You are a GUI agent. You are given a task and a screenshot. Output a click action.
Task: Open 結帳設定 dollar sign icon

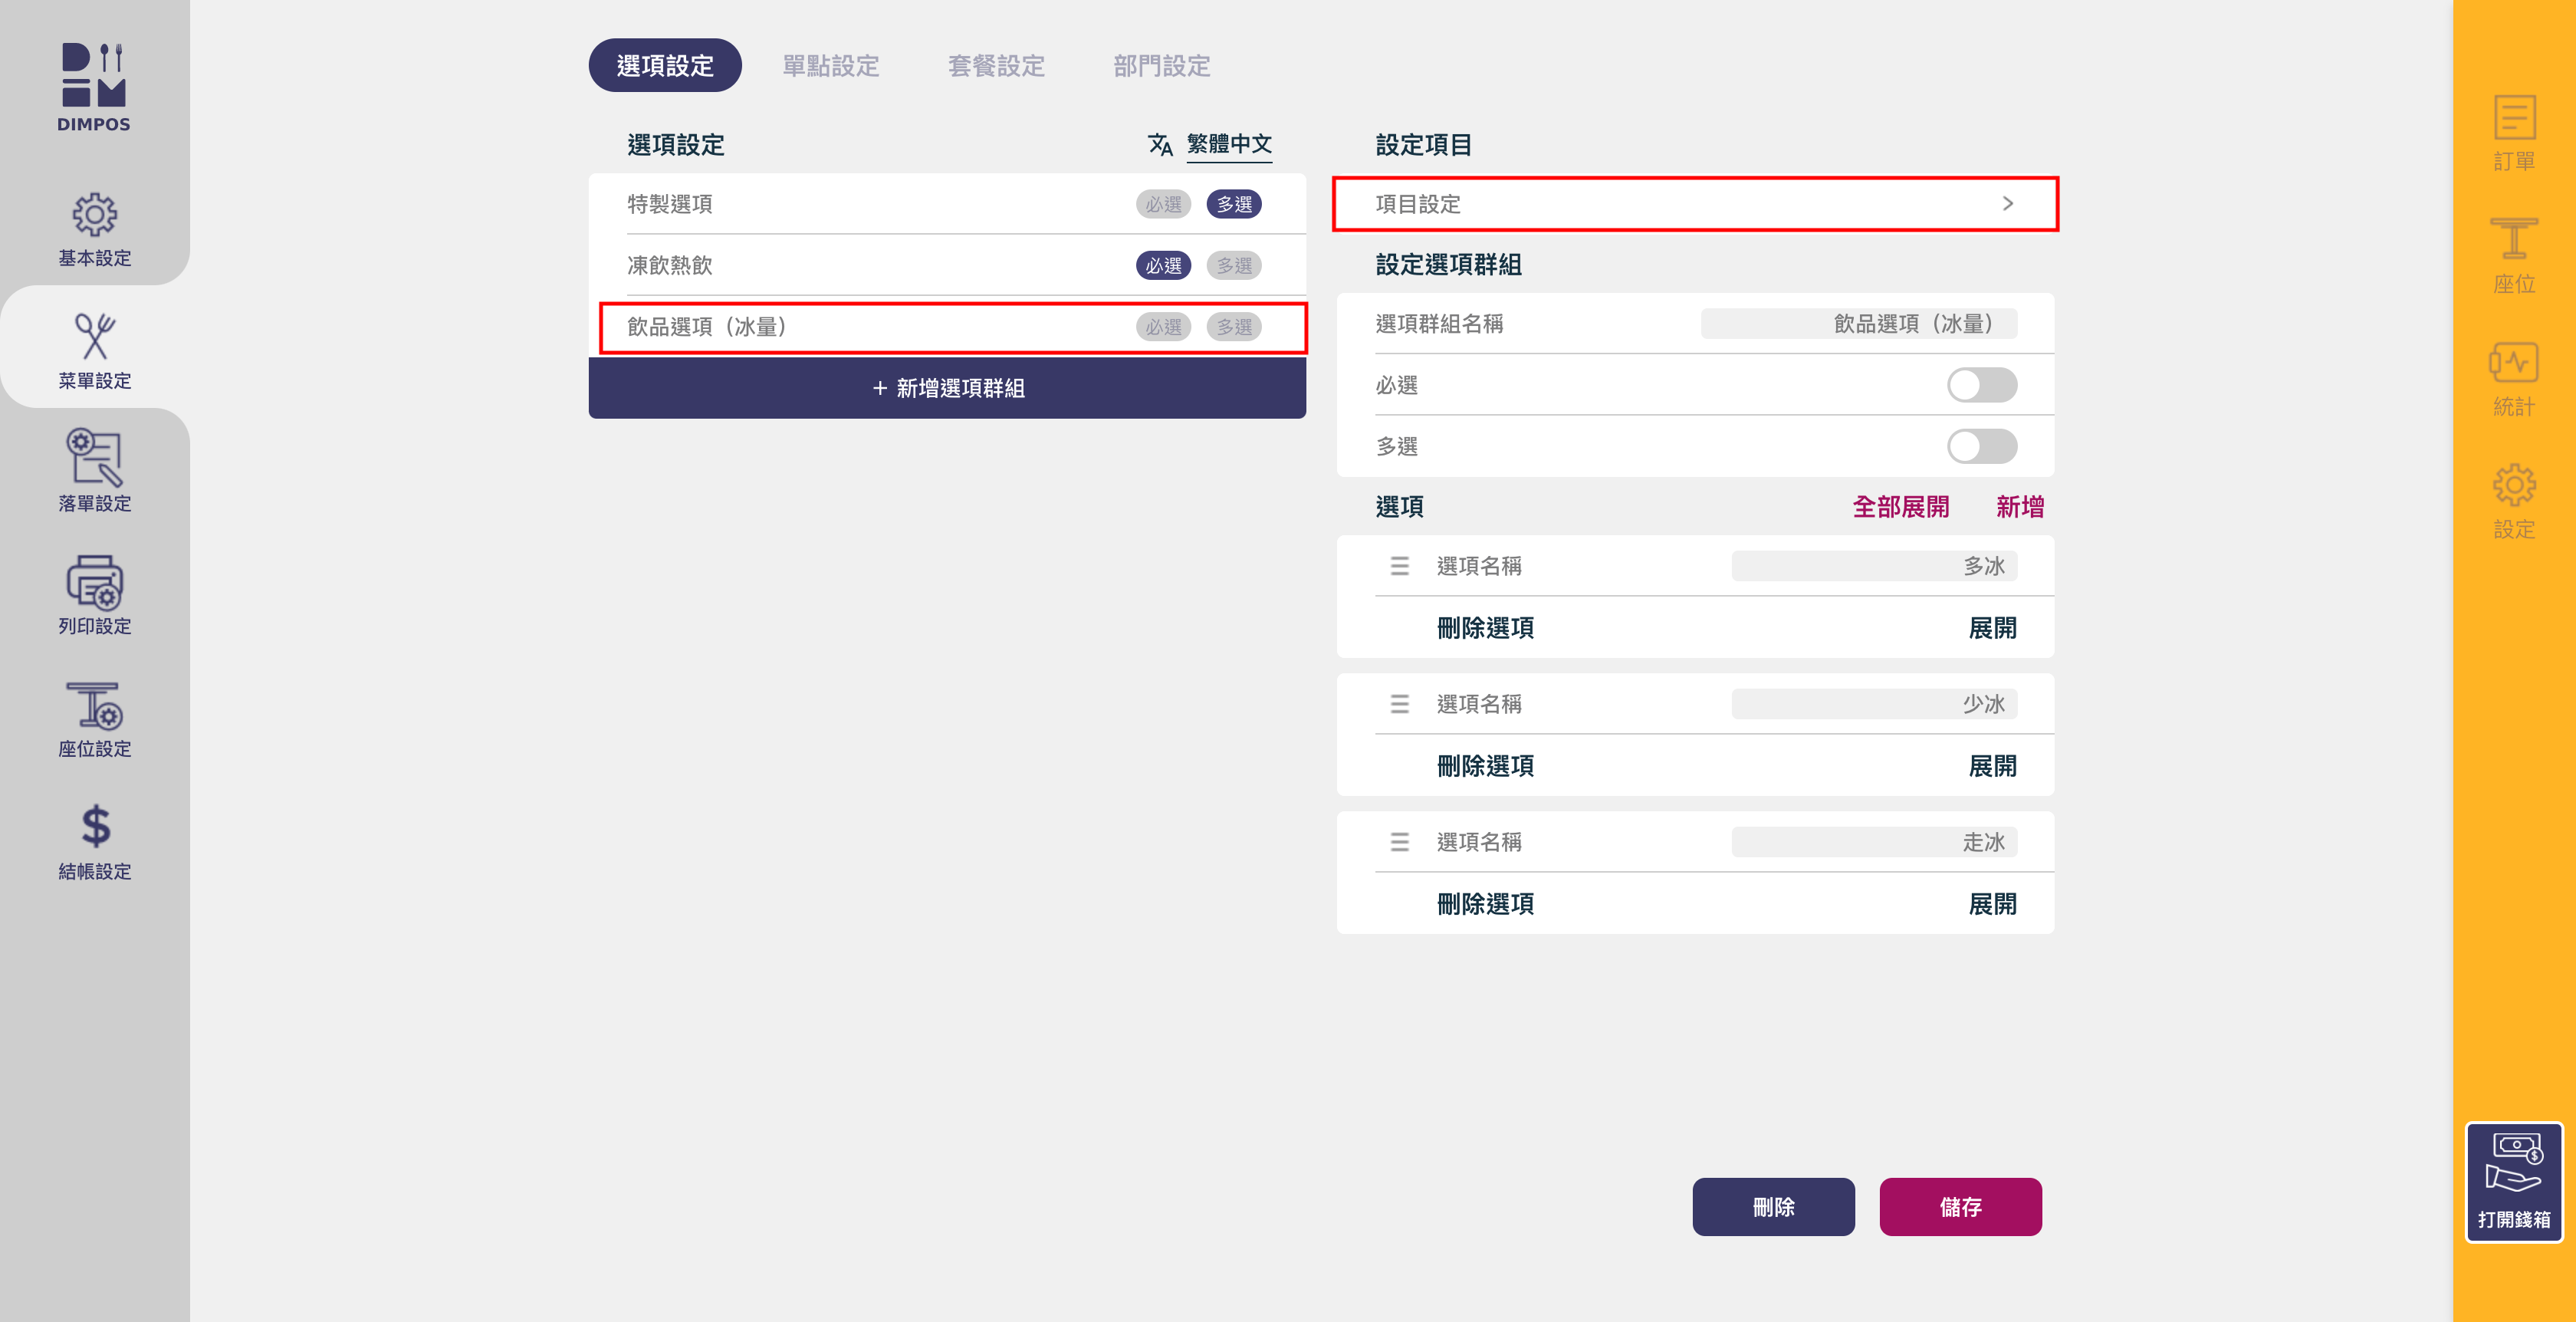click(x=94, y=827)
